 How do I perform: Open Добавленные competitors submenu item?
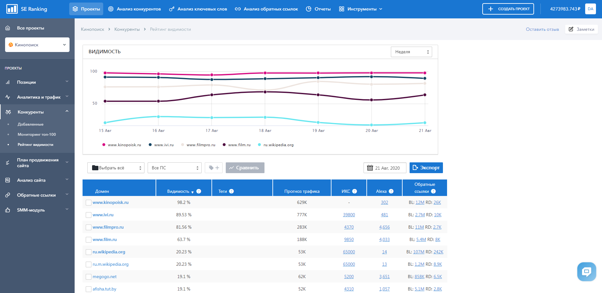tap(30, 124)
